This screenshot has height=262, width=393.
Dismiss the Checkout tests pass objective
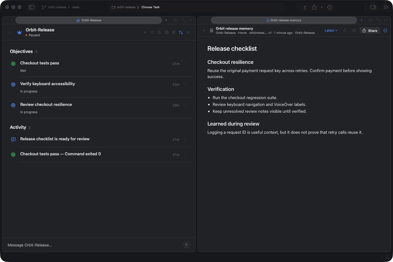(x=184, y=64)
